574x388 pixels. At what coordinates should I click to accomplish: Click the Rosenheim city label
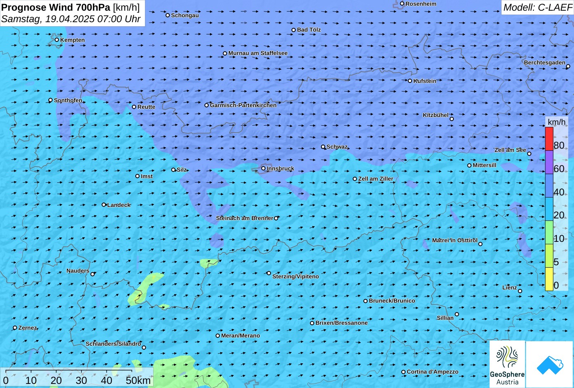tap(421, 4)
